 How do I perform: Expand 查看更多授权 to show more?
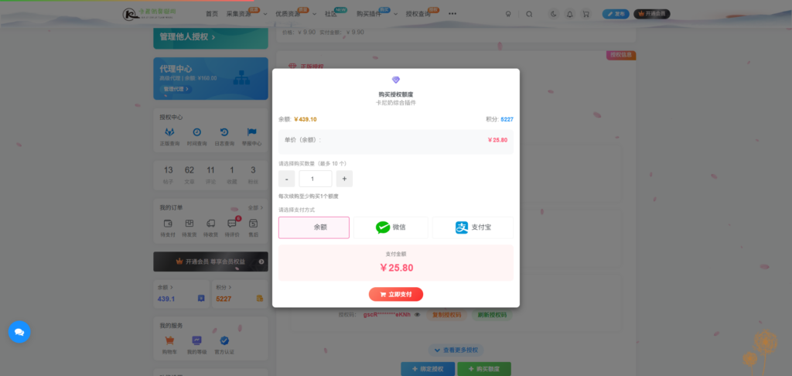(x=456, y=350)
